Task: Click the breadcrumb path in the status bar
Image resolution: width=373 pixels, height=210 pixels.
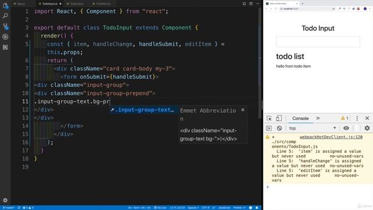Action: point(139,208)
